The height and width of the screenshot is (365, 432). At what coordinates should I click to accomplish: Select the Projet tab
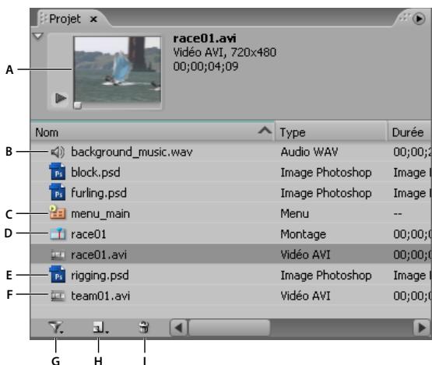tap(65, 19)
